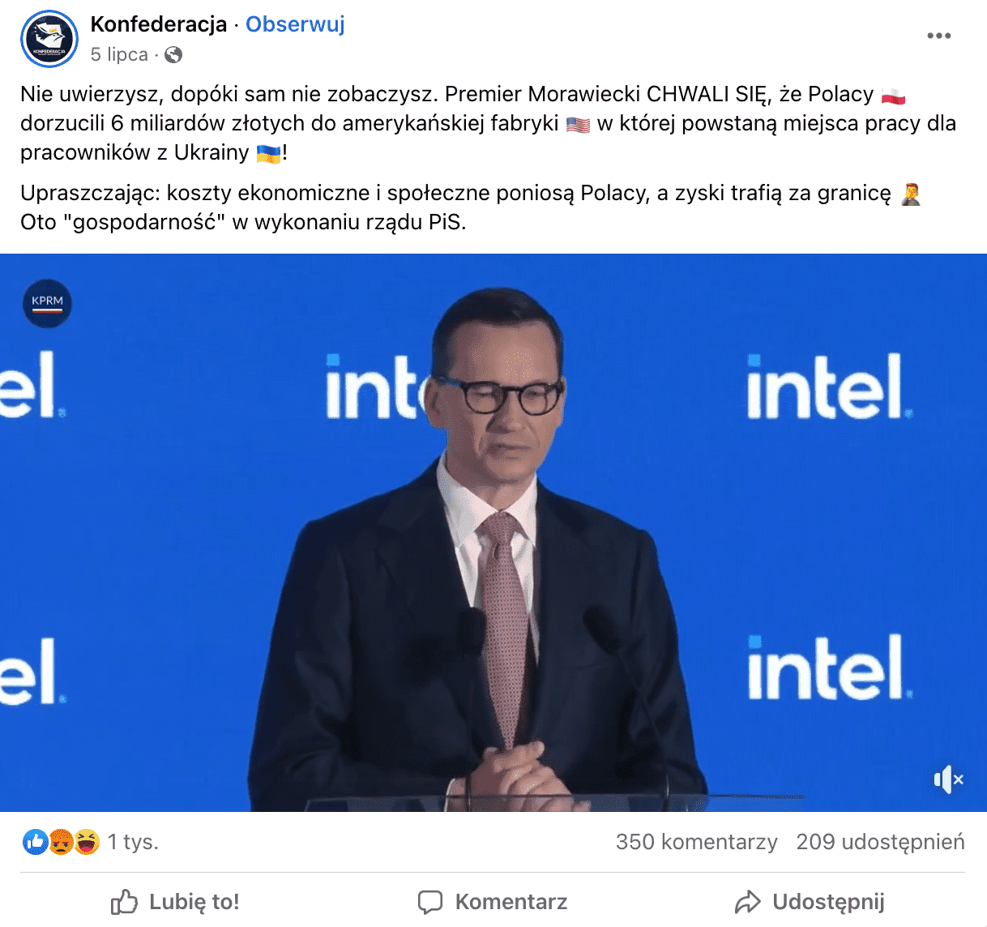
Task: Click the KPRM logo in video corner
Action: click(x=47, y=303)
